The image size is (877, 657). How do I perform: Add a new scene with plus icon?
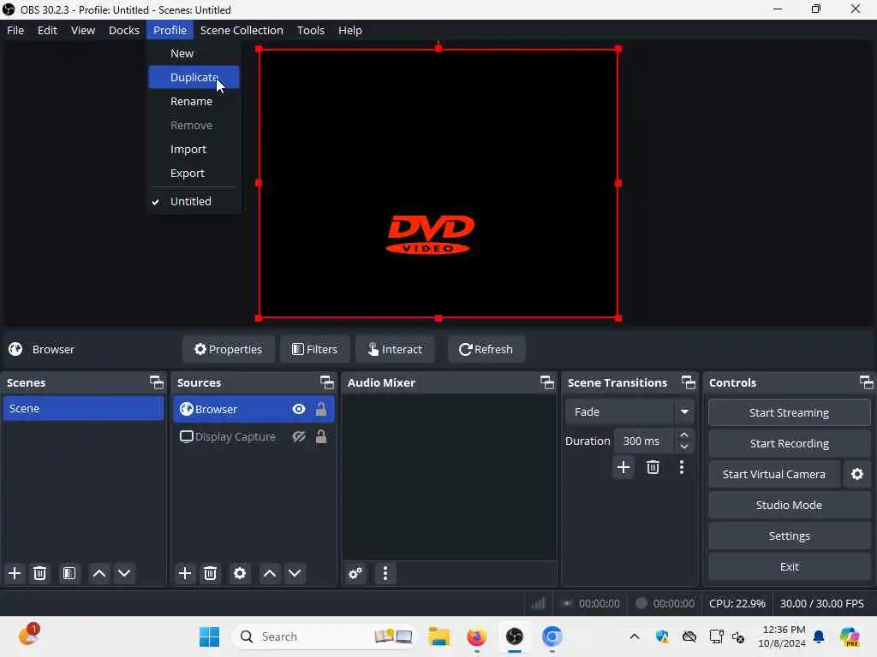pos(15,573)
